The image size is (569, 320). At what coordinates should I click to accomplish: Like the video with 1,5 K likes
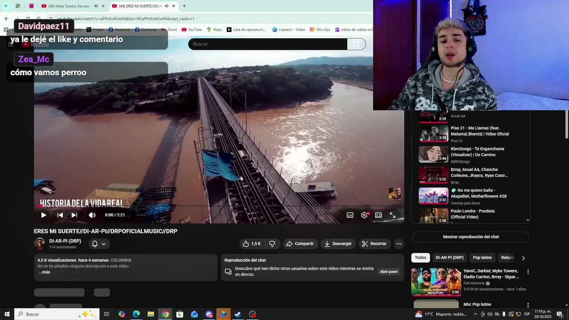252,244
